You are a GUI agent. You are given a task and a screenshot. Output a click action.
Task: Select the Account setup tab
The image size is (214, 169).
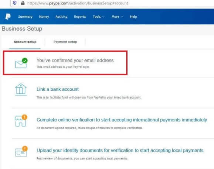25,42
